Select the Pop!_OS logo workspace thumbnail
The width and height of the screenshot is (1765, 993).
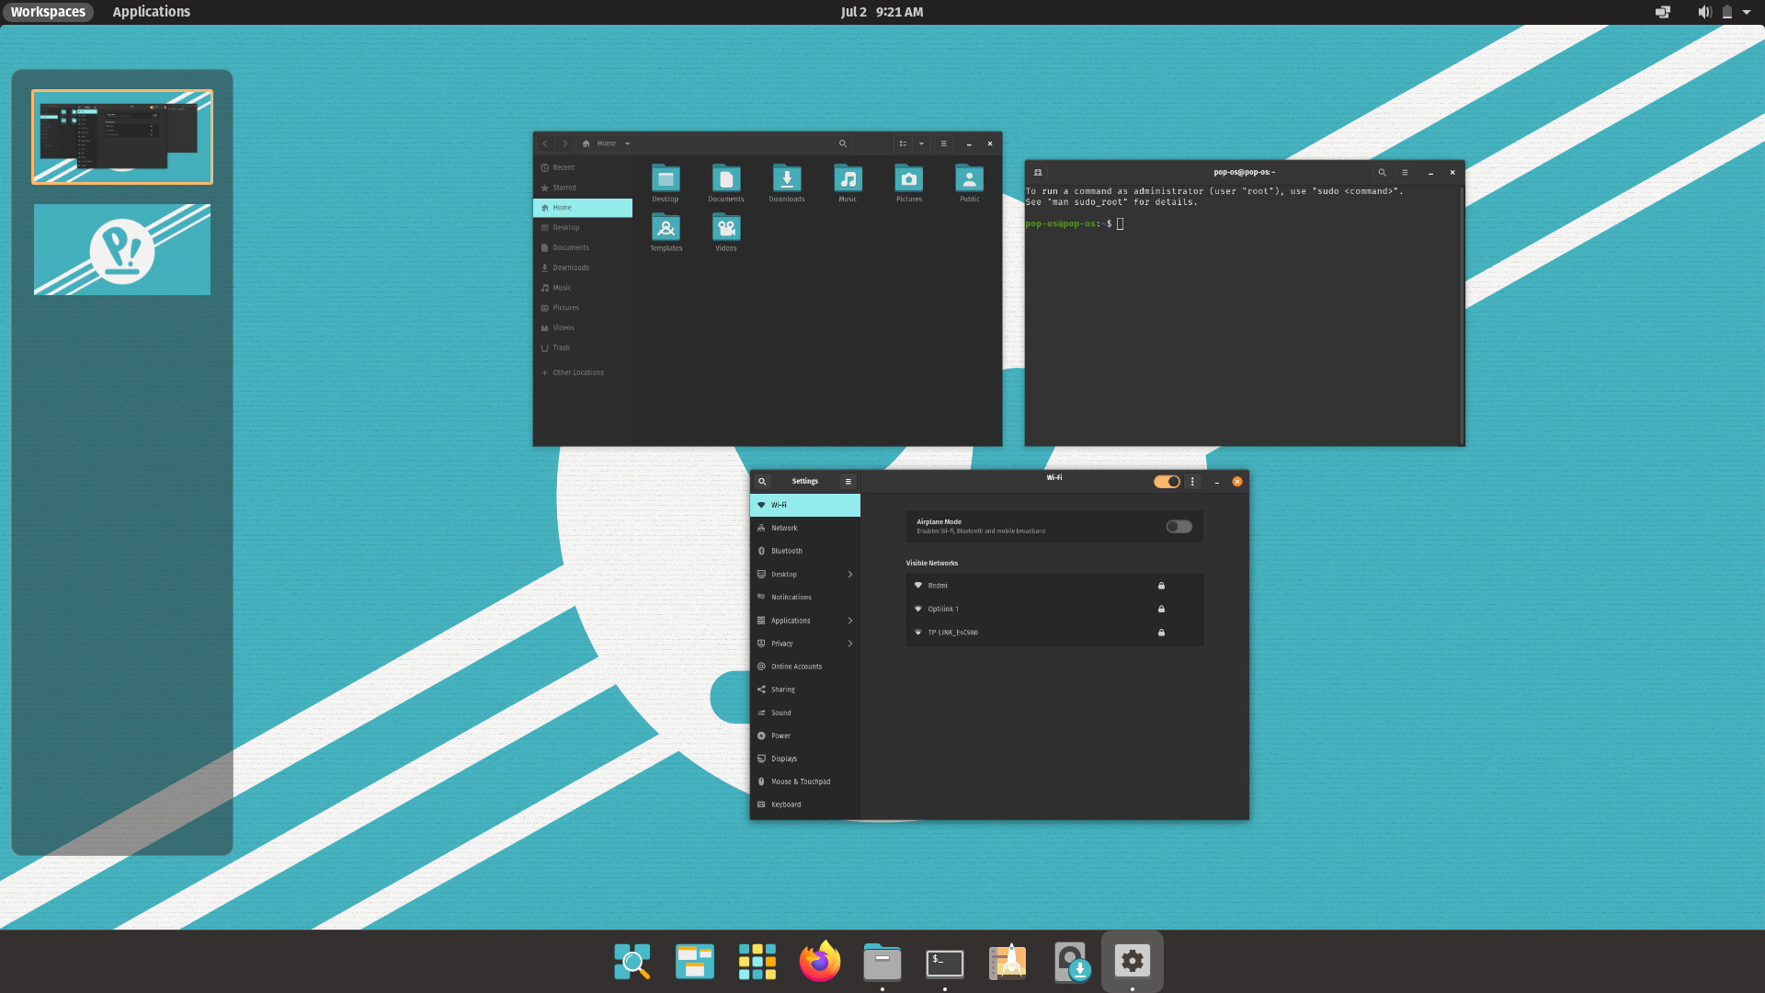pos(122,249)
